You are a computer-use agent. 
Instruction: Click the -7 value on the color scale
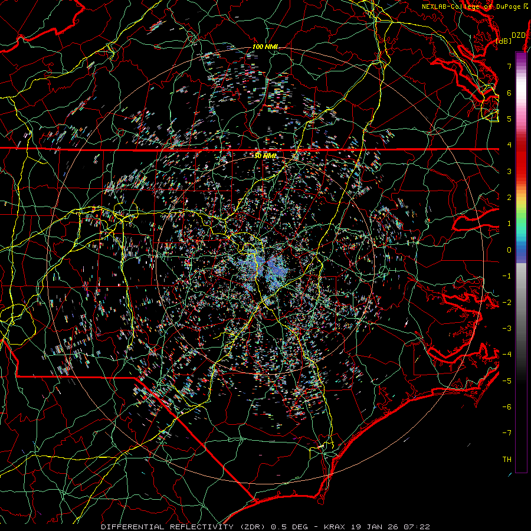pos(507,433)
